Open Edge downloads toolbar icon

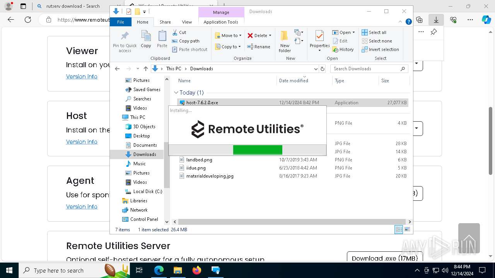coord(436,20)
